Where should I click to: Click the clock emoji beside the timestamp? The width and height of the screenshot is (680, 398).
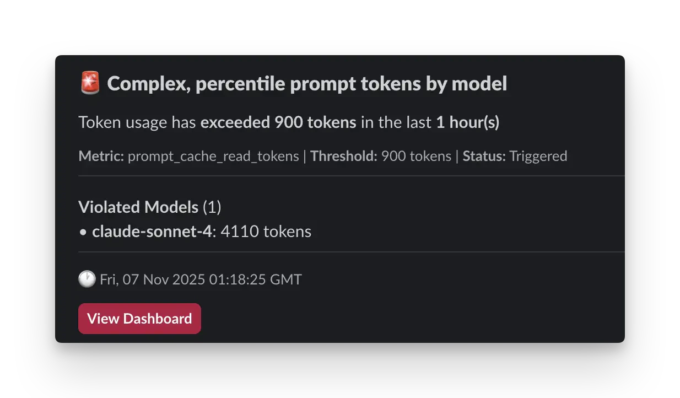[86, 279]
